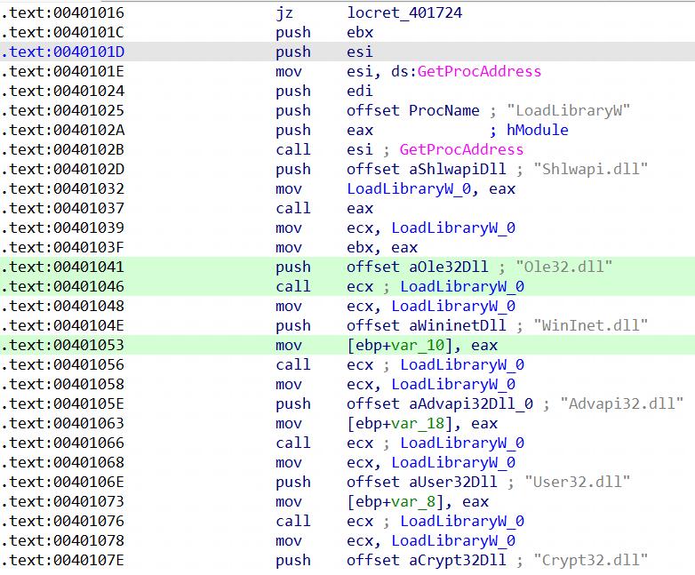
Task: Click the ebx operand of push ebx
Action: 360,33
